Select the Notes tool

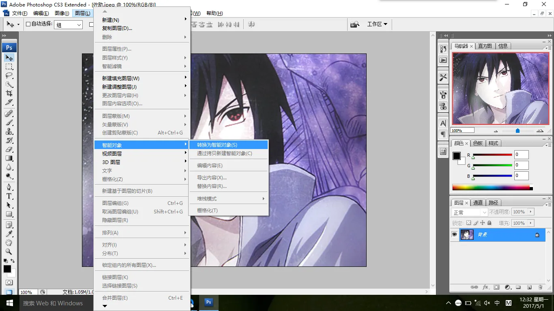(x=9, y=225)
